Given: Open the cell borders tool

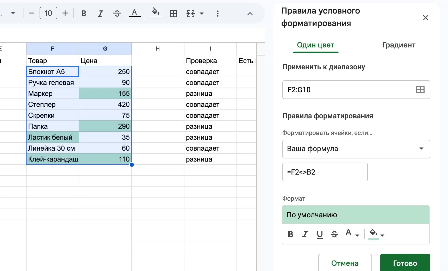Looking at the screenshot, I should [173, 13].
